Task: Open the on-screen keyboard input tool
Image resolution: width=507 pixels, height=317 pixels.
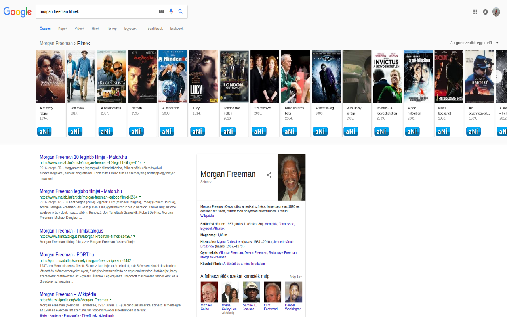Action: tap(161, 11)
